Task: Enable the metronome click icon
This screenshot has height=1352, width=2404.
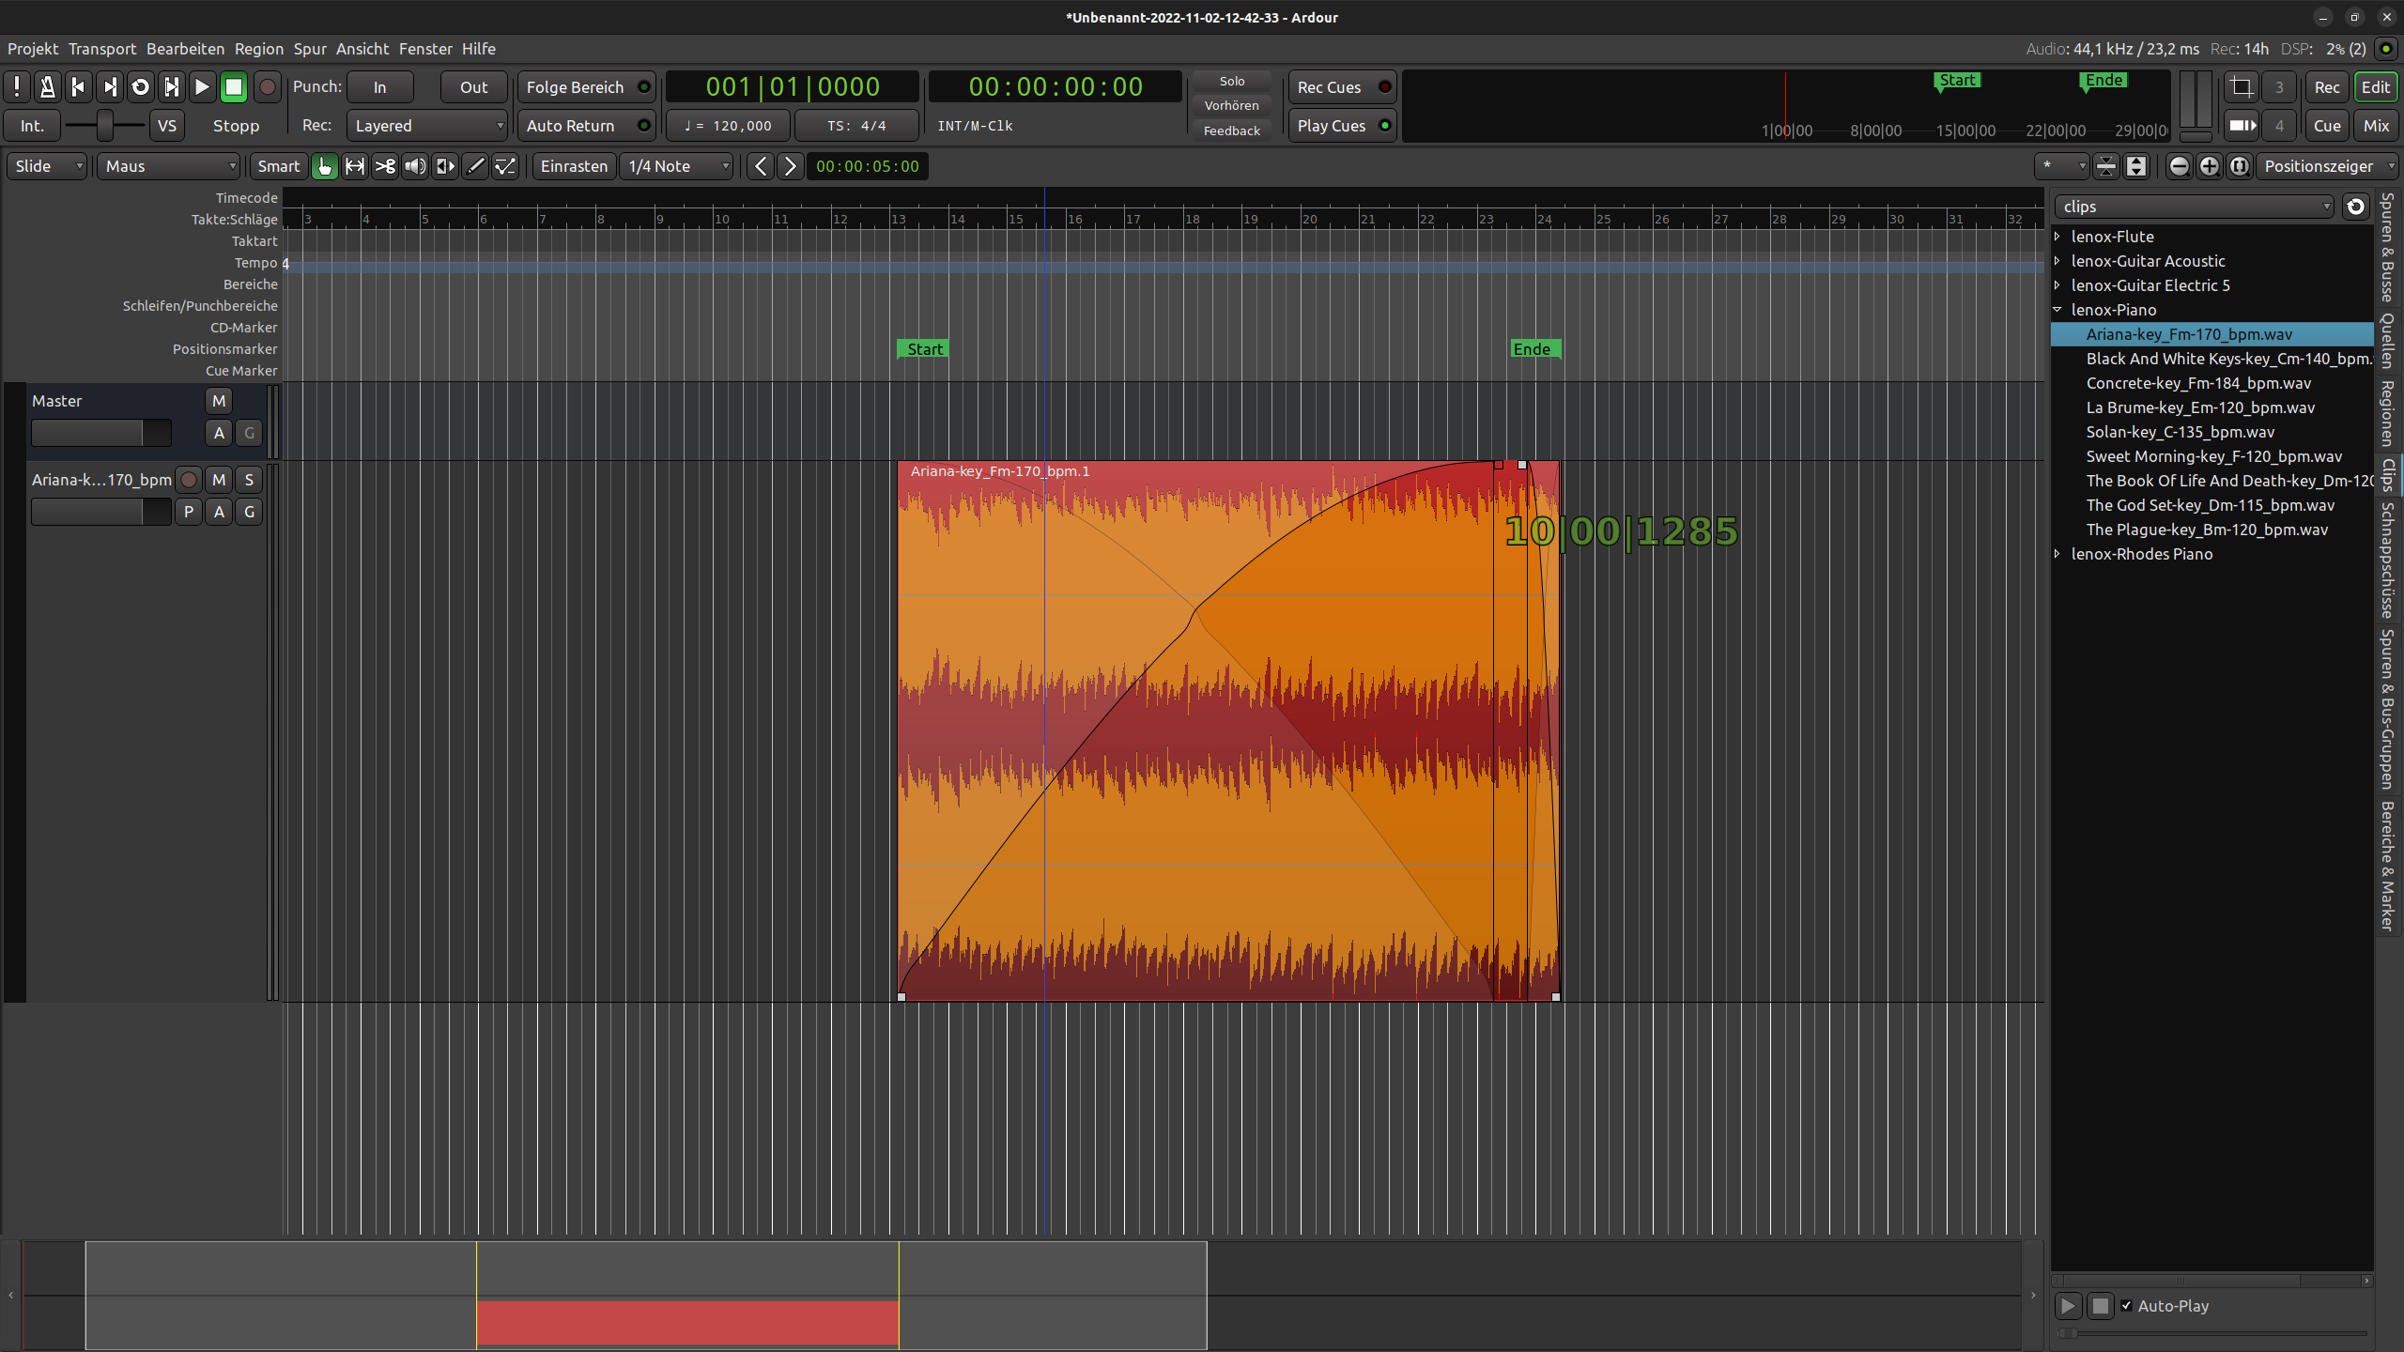Action: coord(47,87)
